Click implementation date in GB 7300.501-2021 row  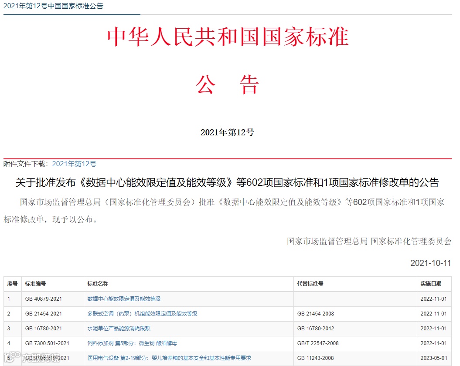click(433, 343)
